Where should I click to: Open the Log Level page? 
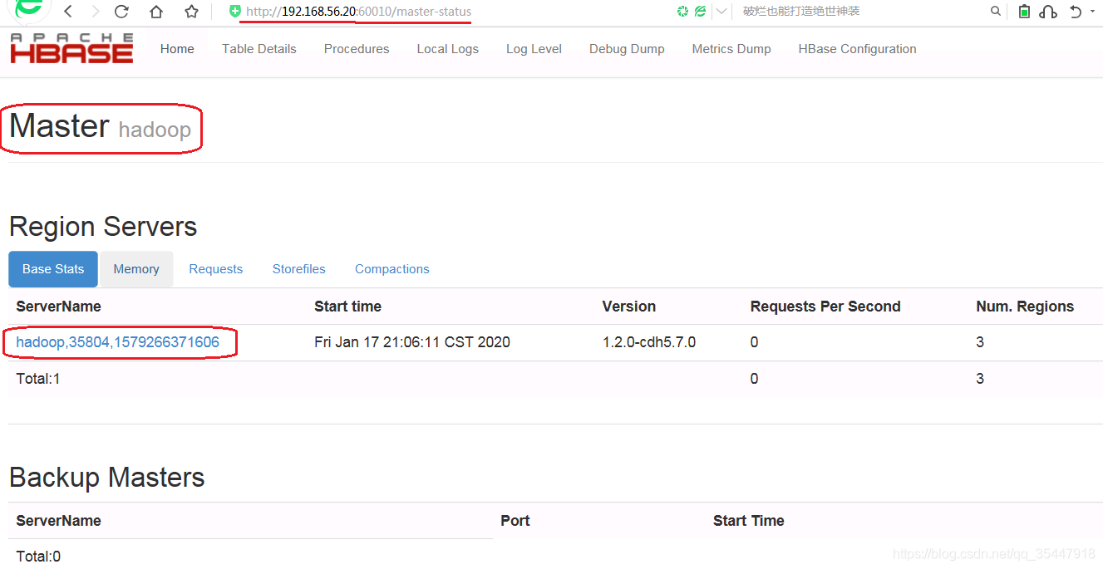[x=534, y=49]
